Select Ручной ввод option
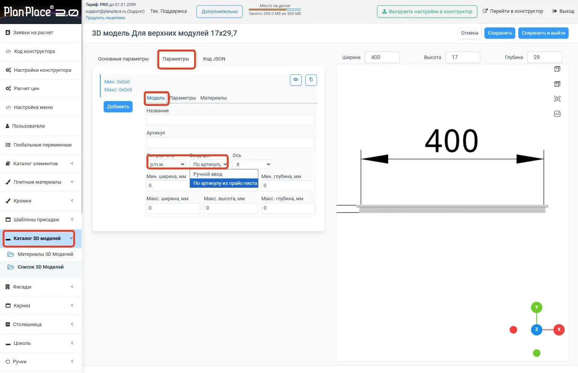Image resolution: width=578 pixels, height=373 pixels. 224,174
